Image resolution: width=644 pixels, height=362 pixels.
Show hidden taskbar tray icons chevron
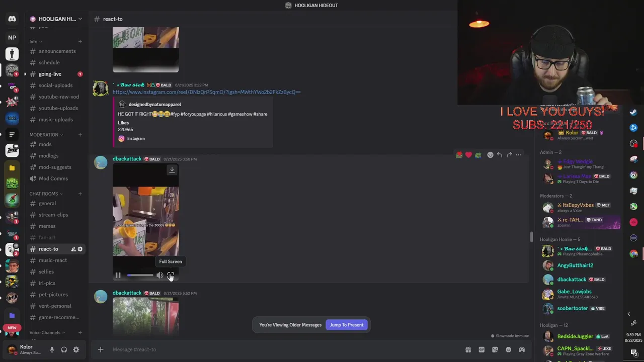(x=628, y=314)
